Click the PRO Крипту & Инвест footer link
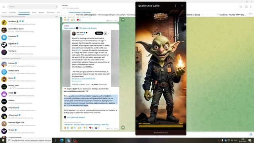Screen dimensions: 254x143 (x=76, y=117)
